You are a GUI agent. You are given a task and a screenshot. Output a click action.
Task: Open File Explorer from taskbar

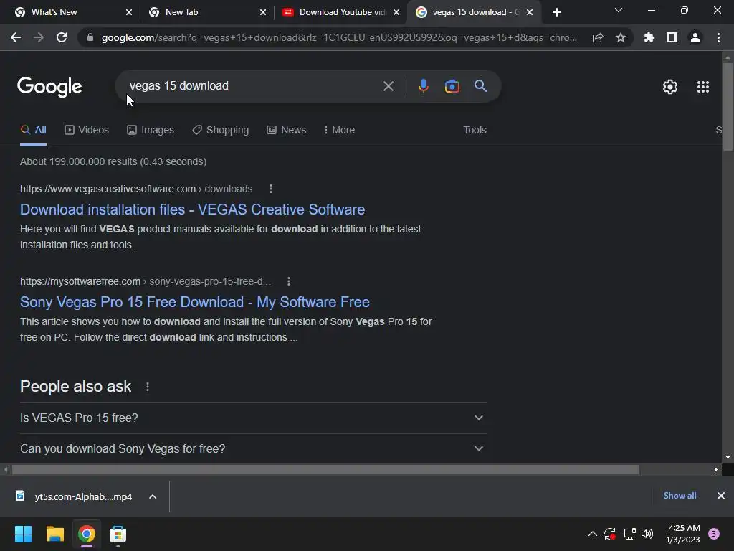[x=54, y=534]
